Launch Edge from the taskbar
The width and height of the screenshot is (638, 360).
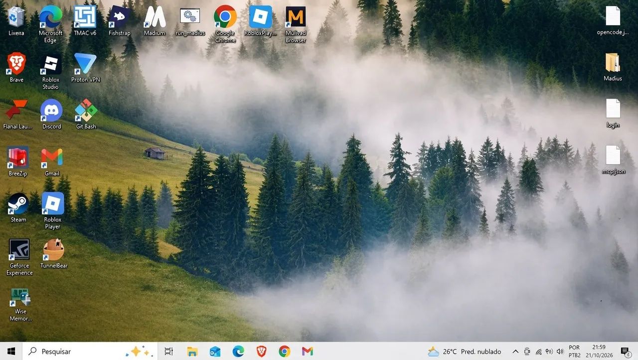tap(238, 351)
